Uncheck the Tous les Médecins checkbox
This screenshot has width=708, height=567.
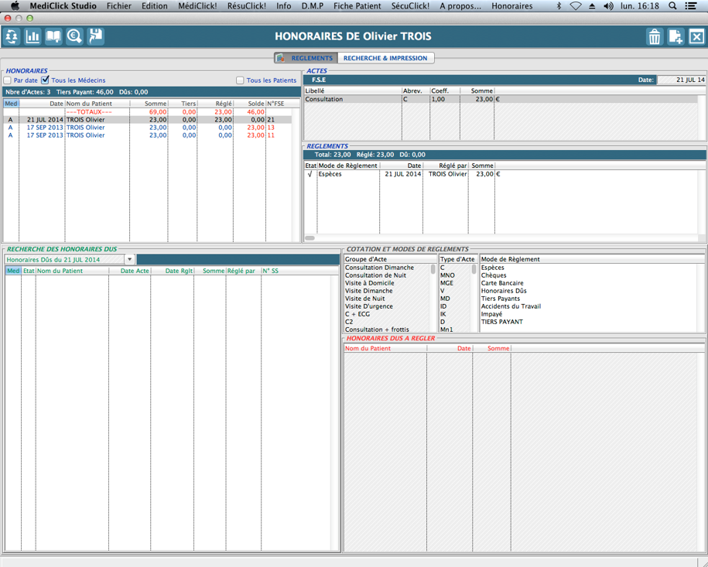point(46,80)
